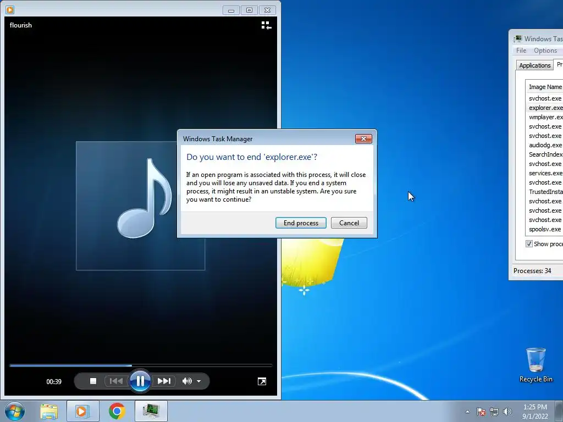The width and height of the screenshot is (563, 422).
Task: Switch to the Applications tab
Action: coord(534,65)
